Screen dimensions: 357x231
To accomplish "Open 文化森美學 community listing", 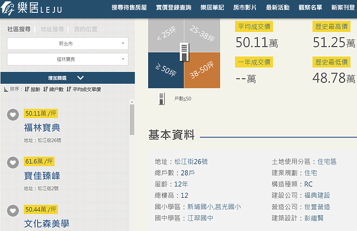I will click(x=47, y=224).
